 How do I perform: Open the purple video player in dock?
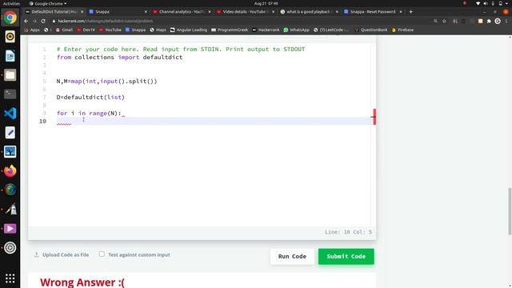pyautogui.click(x=10, y=229)
